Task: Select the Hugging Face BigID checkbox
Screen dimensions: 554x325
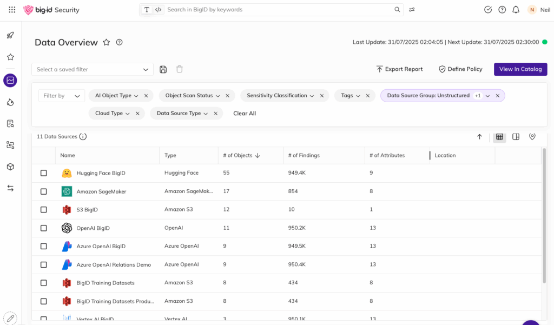Action: point(44,173)
